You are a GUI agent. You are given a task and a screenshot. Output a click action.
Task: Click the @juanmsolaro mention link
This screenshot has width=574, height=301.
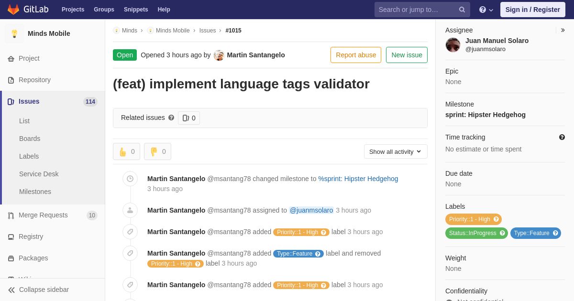(x=311, y=210)
